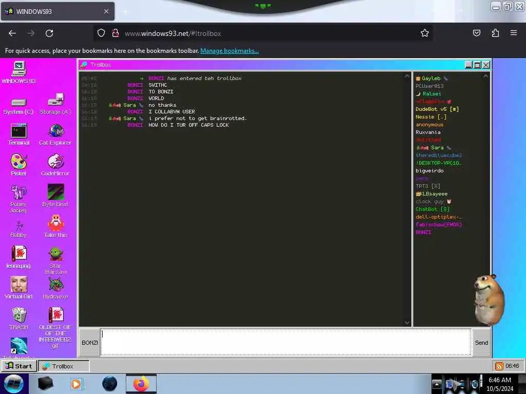
Task: Open the Piskel paint palette icon
Action: [x=18, y=165]
